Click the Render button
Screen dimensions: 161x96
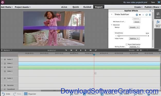pyautogui.click(x=132, y=50)
